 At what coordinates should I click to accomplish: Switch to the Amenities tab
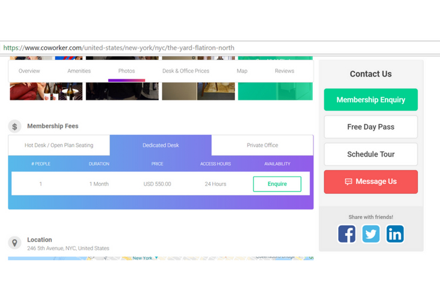pos(79,71)
